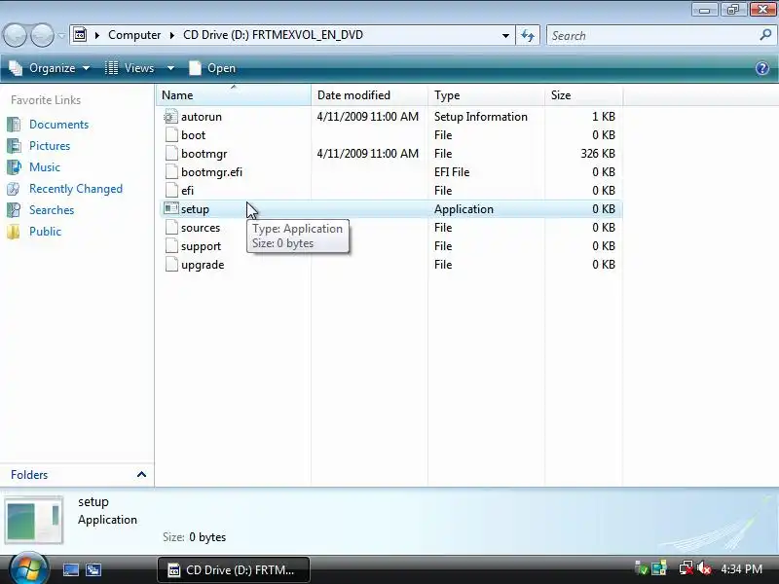Click the Back navigation arrow

click(15, 35)
